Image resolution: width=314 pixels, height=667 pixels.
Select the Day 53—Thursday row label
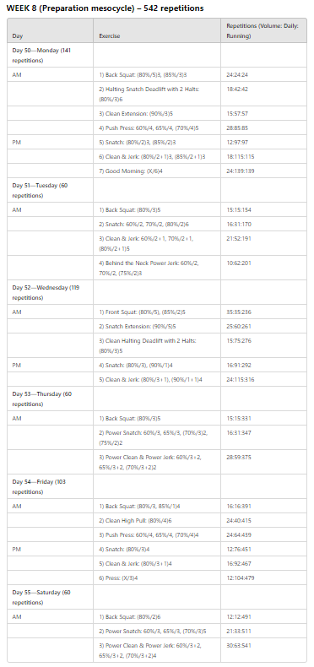pos(50,399)
